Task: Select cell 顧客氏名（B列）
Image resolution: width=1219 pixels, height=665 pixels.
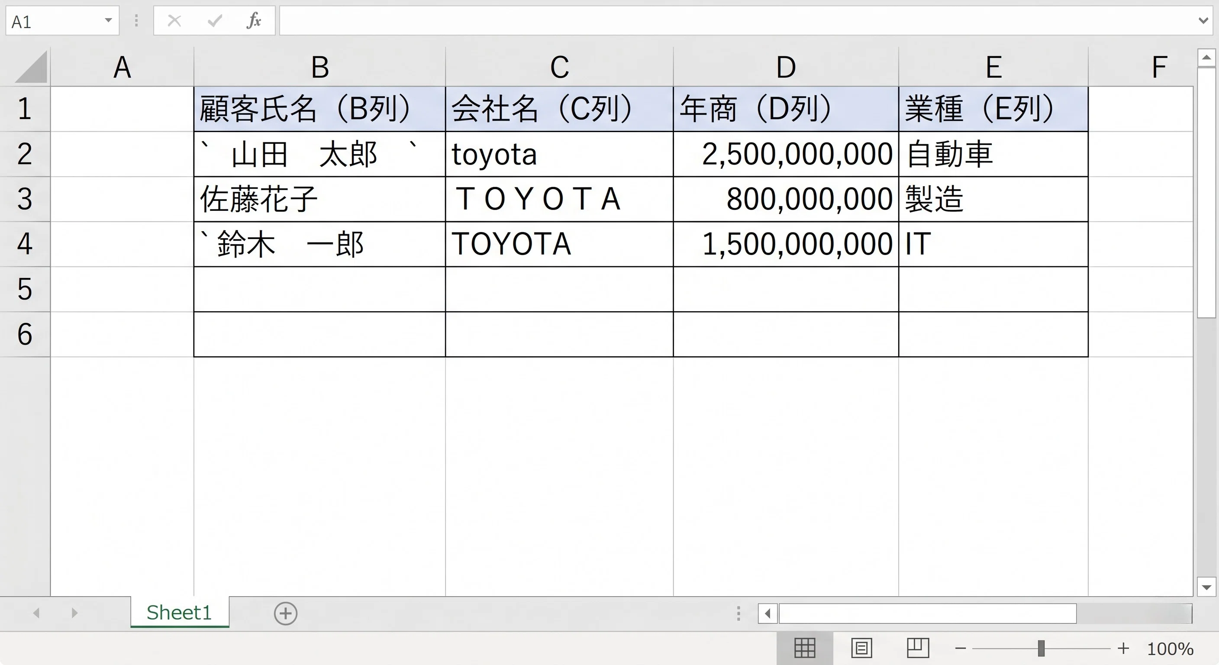Action: 320,109
